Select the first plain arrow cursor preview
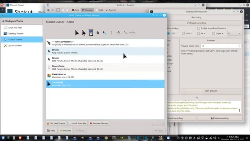The image size is (250, 141). point(77,33)
